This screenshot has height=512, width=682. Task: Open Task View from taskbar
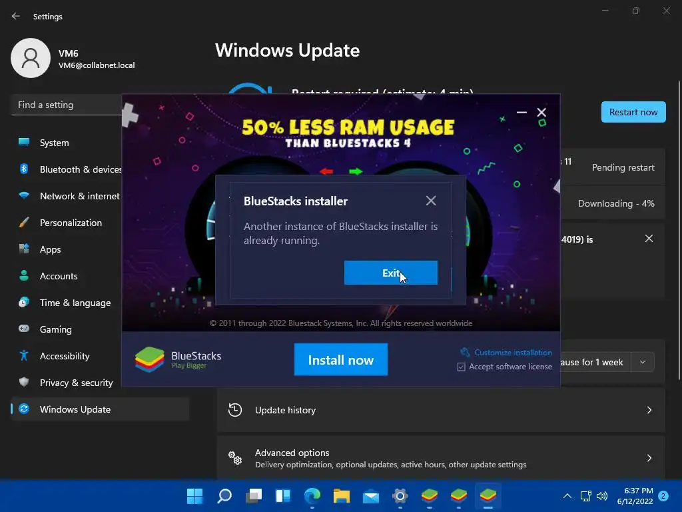[x=254, y=495]
